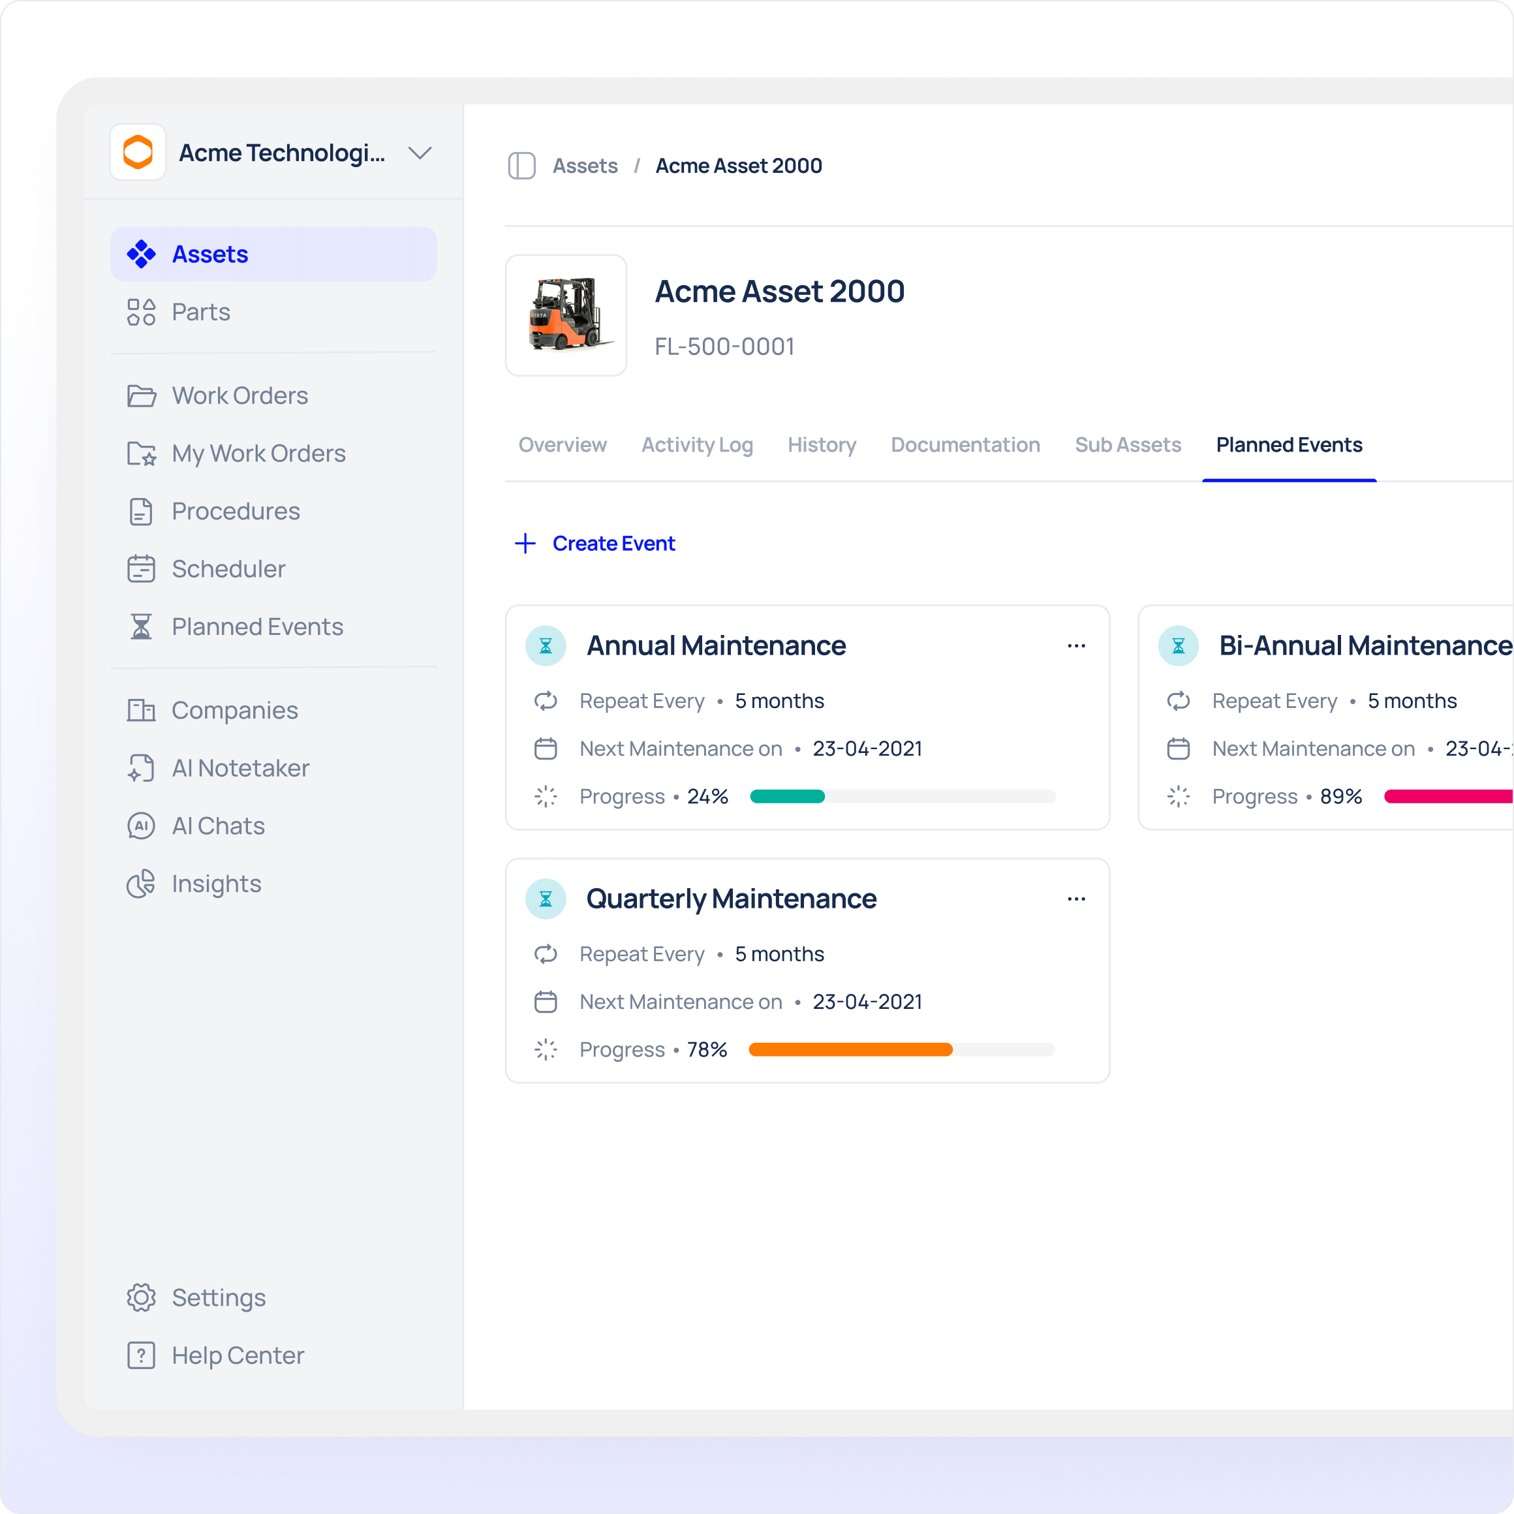The image size is (1514, 1514).
Task: Click the Create Event button
Action: click(595, 544)
